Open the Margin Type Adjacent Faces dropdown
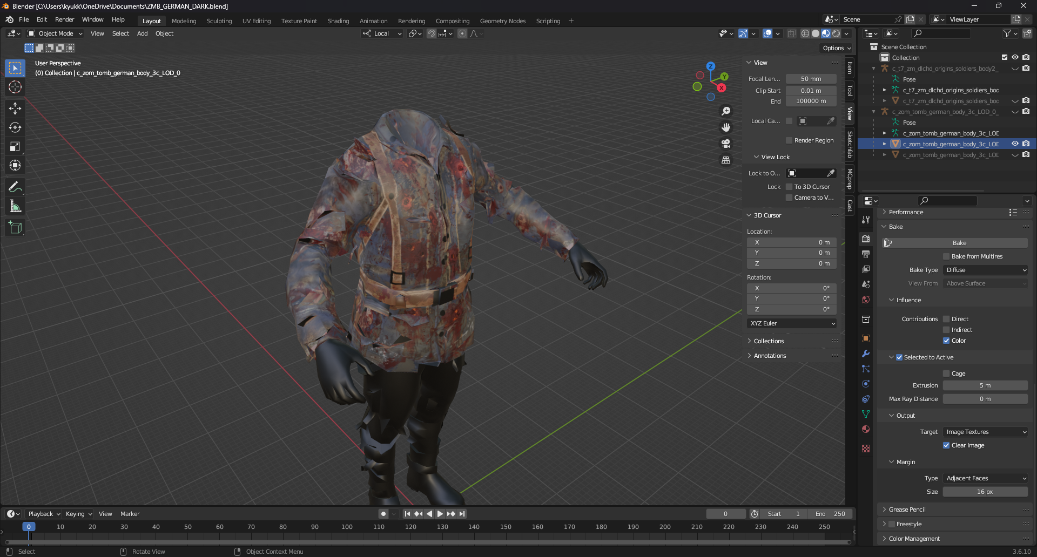 coord(986,478)
